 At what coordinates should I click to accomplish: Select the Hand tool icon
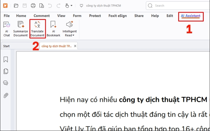point(67,6)
